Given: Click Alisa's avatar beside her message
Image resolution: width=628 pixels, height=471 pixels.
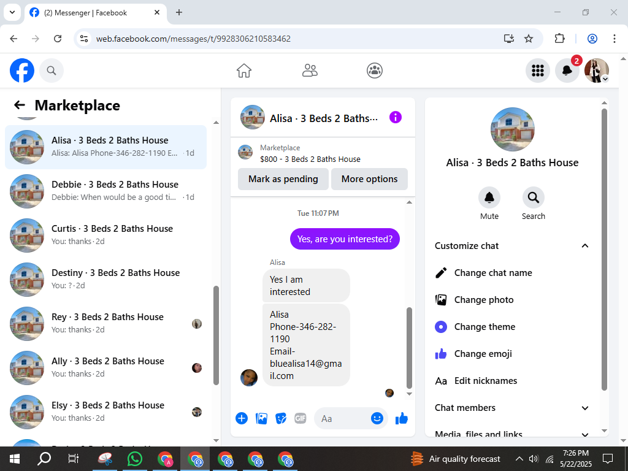Looking at the screenshot, I should tap(249, 378).
